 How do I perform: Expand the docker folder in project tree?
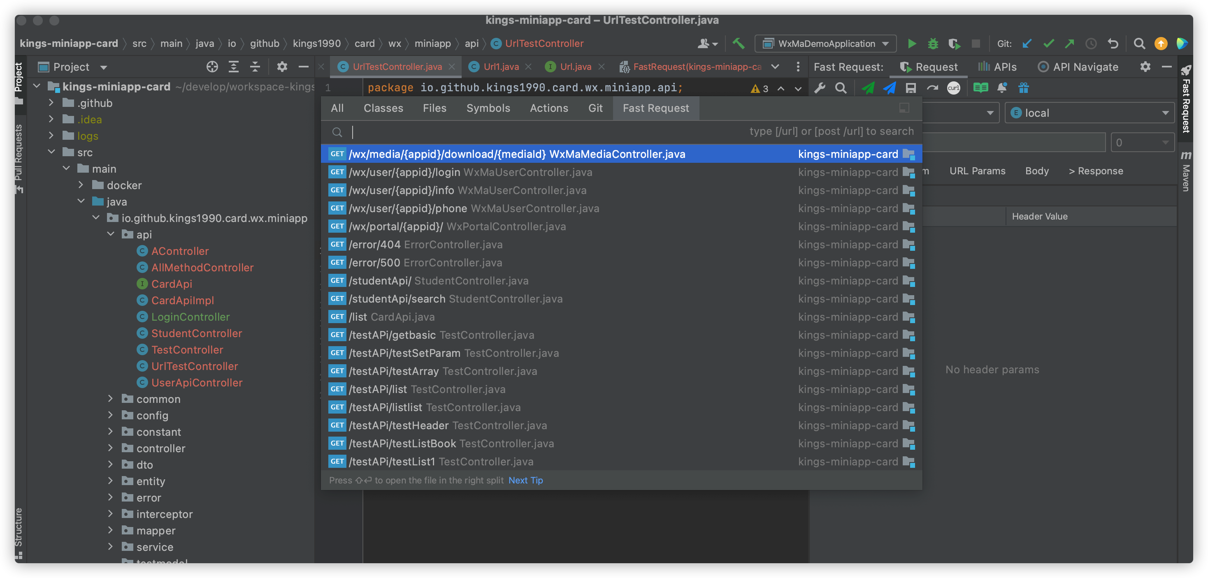point(81,185)
